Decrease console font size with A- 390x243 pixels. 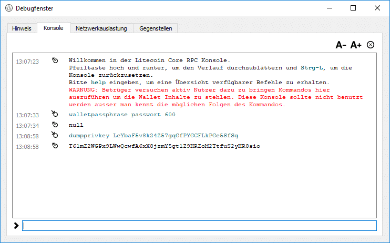341,45
